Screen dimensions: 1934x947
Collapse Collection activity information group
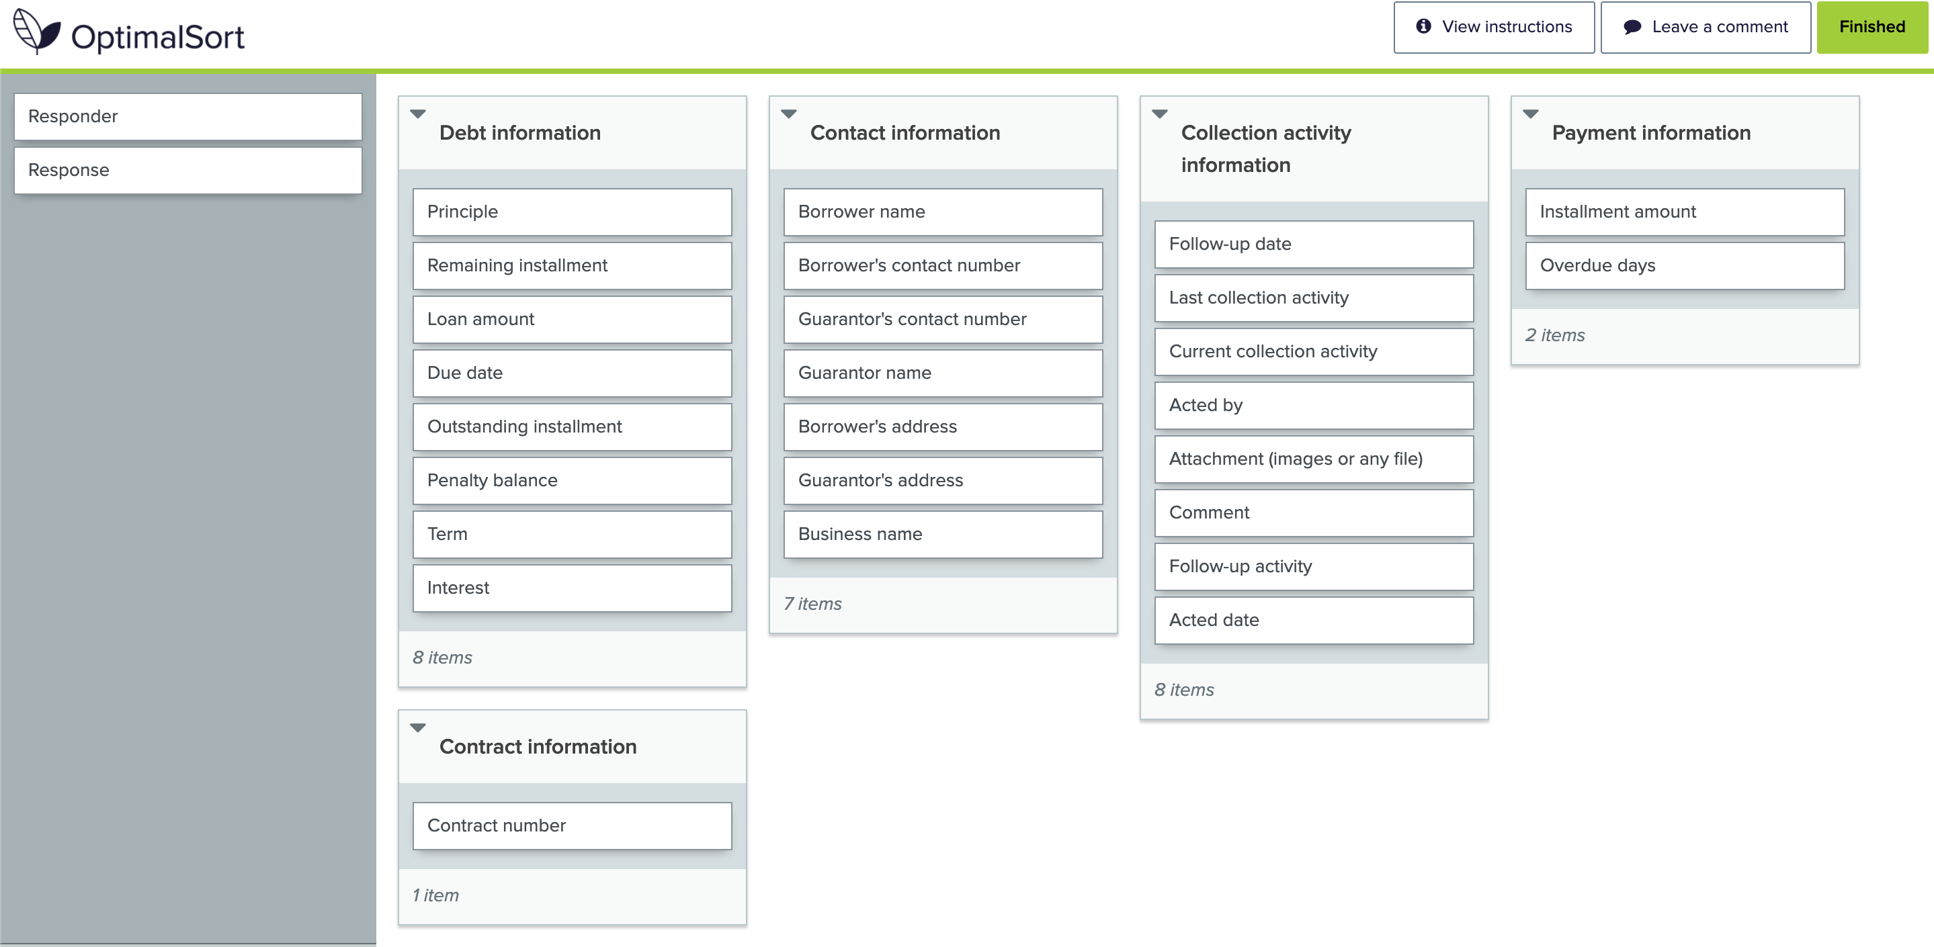1160,114
